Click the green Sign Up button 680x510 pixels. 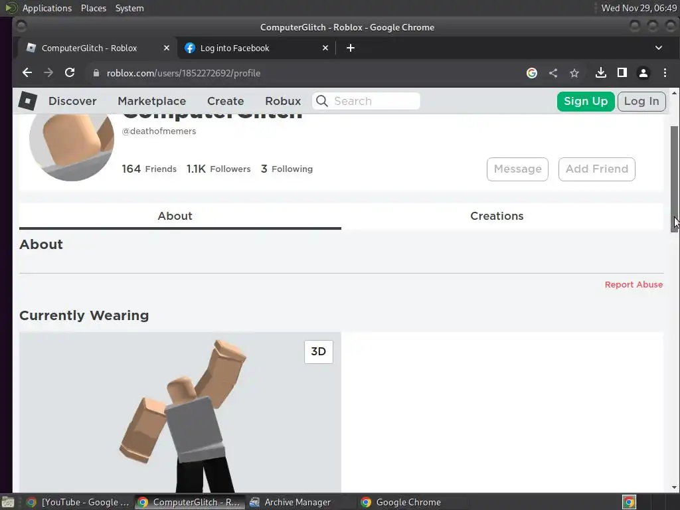tap(586, 102)
